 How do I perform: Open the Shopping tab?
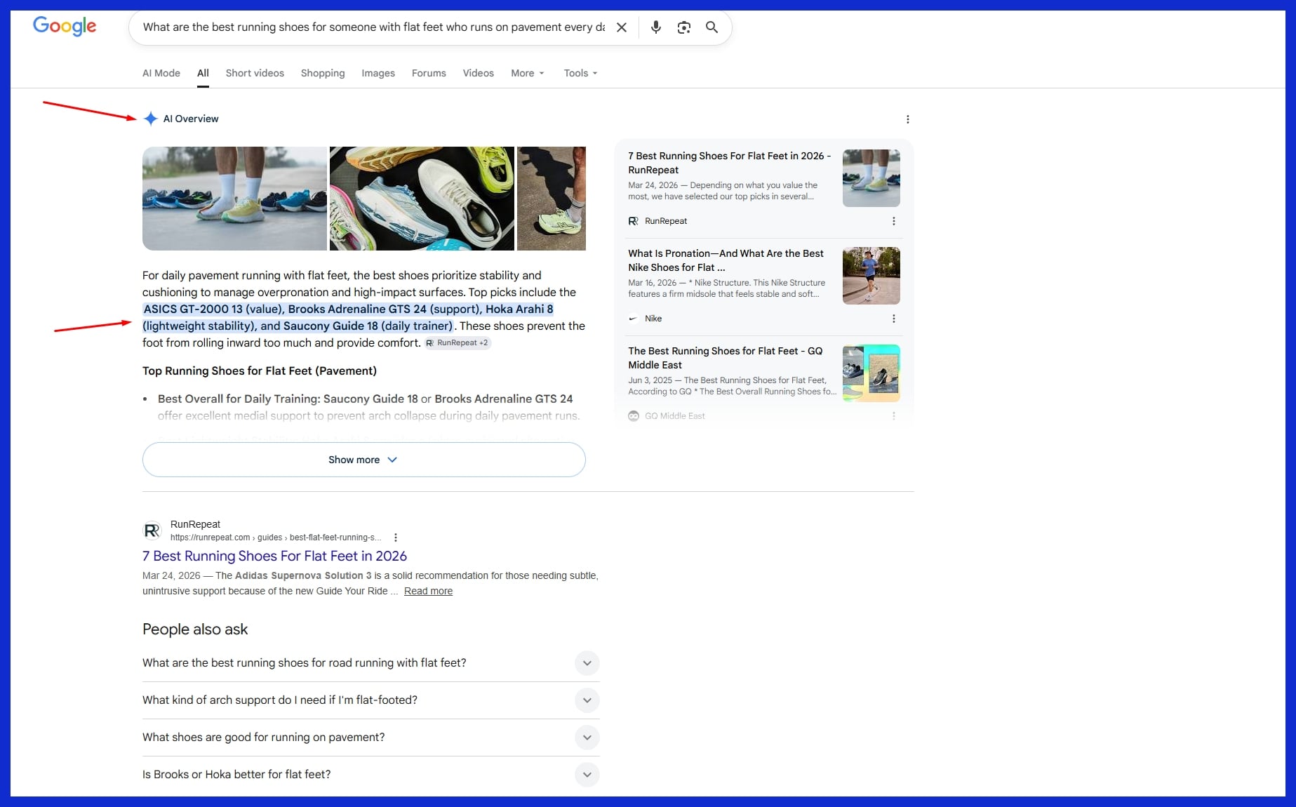323,73
